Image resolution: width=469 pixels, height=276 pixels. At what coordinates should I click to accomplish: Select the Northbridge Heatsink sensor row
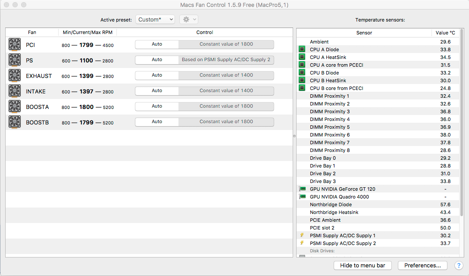coord(378,212)
